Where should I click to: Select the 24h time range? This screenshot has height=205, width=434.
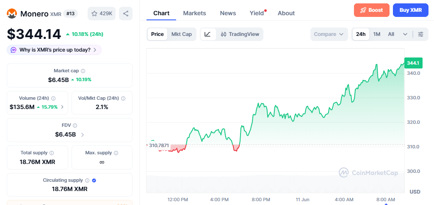[x=361, y=34]
